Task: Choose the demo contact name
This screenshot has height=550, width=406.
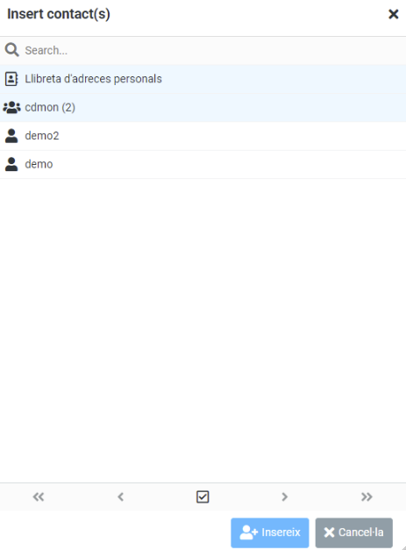Action: tap(39, 164)
